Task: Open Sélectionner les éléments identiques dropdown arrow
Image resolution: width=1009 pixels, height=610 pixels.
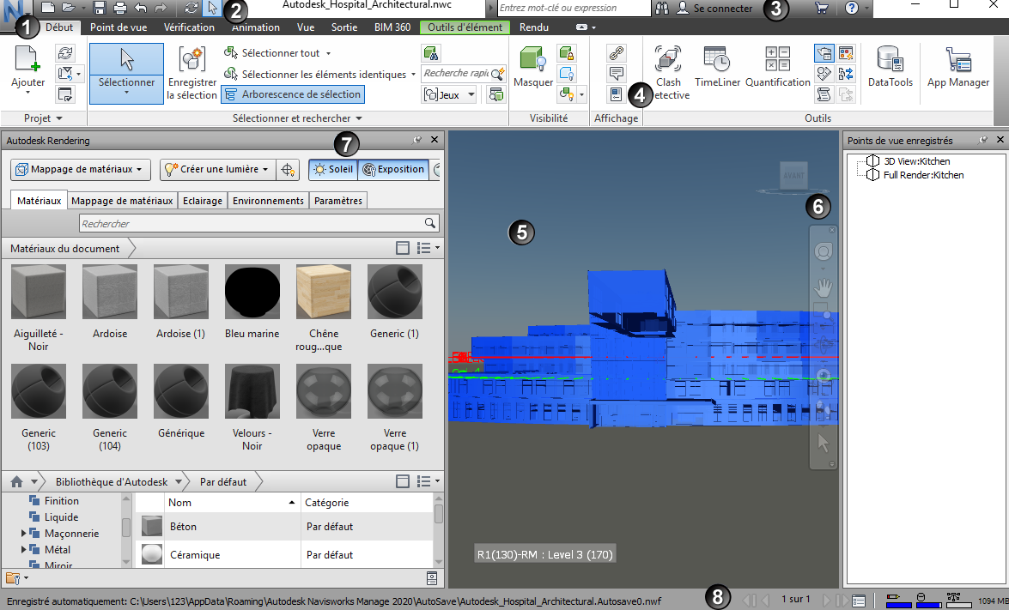Action: tap(413, 75)
